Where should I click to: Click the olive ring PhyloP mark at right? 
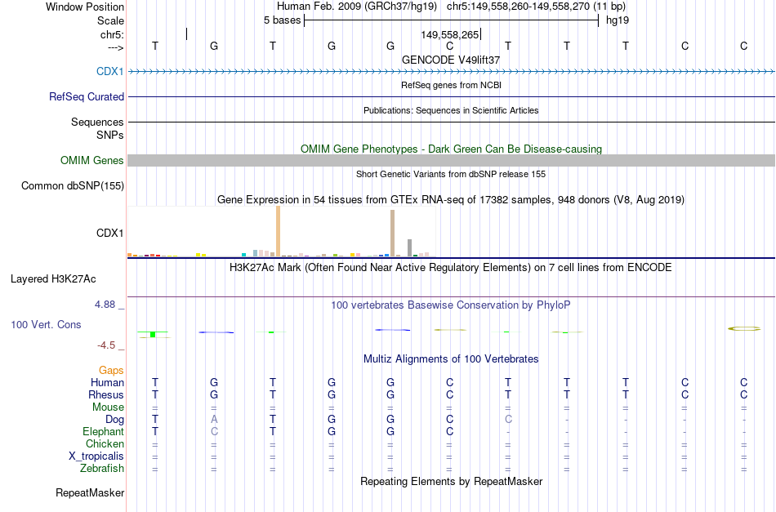pyautogui.click(x=744, y=328)
